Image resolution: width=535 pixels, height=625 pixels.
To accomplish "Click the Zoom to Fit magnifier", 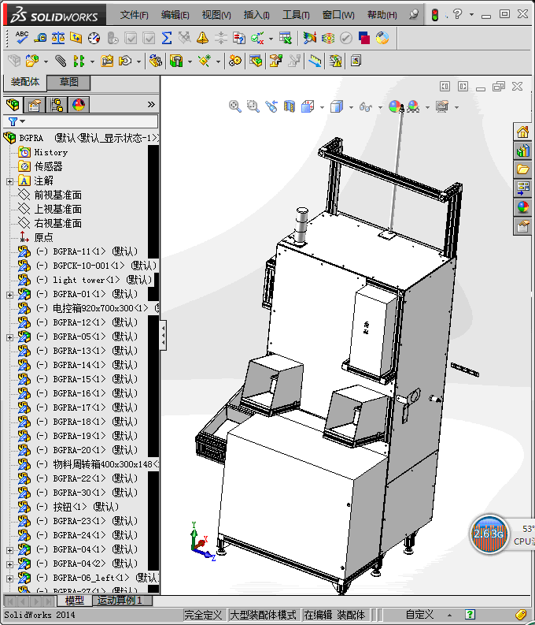I will click(x=234, y=106).
